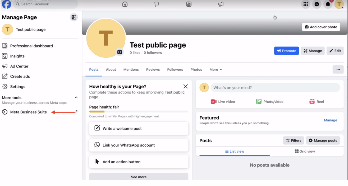Click the external link arrow beside Meta Business Suite

click(76, 111)
